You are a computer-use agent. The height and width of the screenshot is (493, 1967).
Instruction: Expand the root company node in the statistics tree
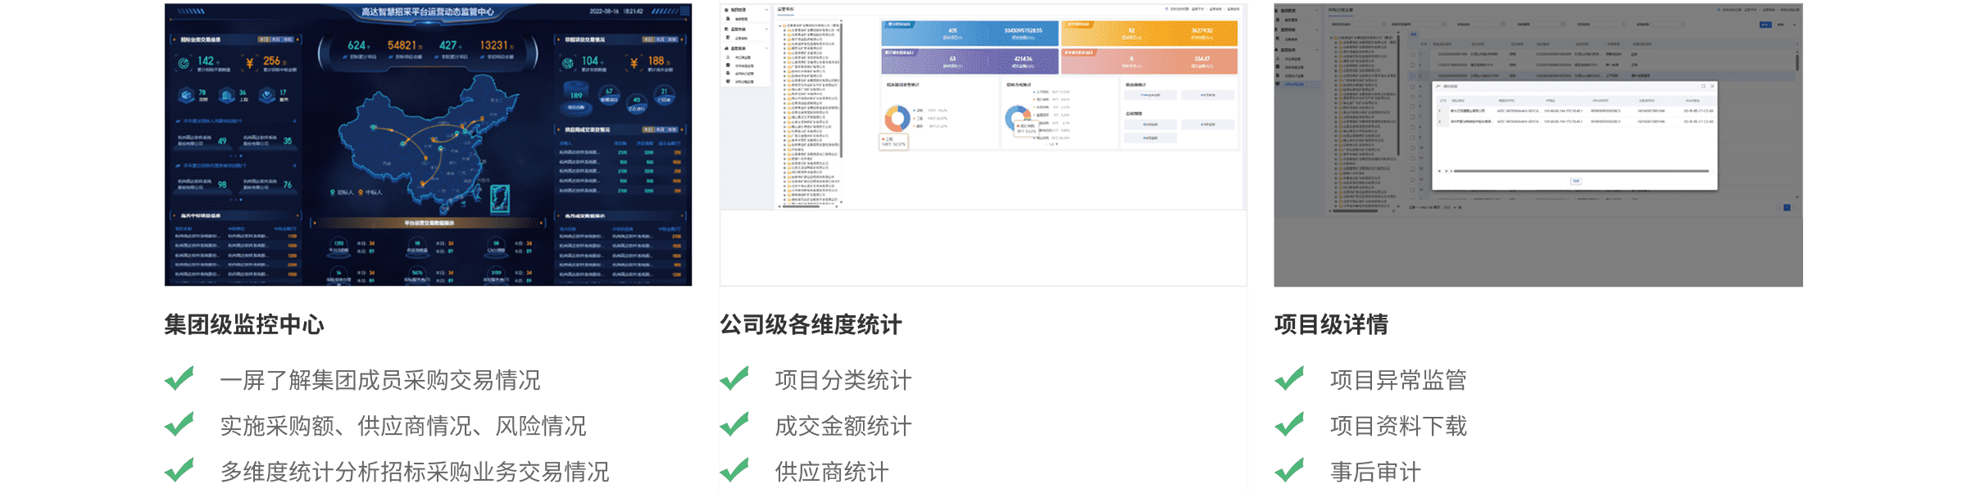779,27
